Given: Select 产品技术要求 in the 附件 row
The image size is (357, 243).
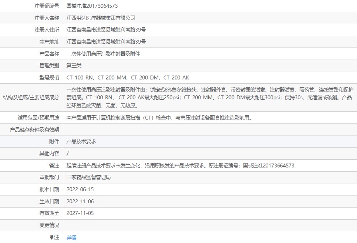Looking at the screenshot, I should (x=81, y=141).
